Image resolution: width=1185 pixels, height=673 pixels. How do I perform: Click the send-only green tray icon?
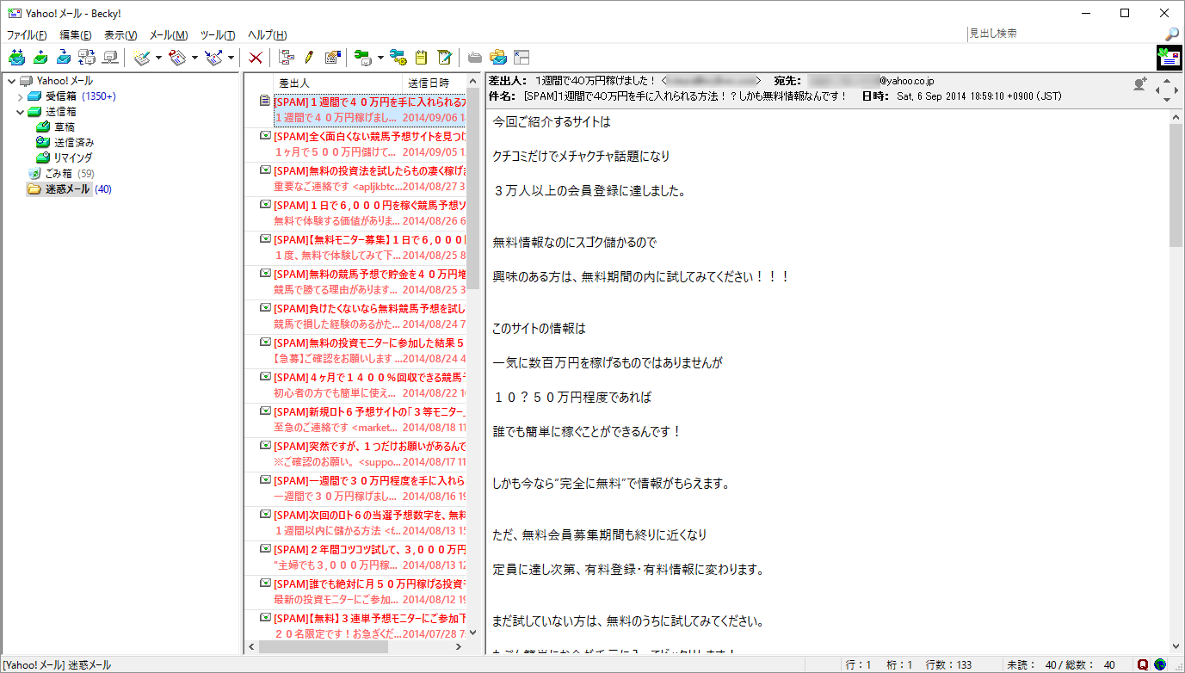coord(40,58)
